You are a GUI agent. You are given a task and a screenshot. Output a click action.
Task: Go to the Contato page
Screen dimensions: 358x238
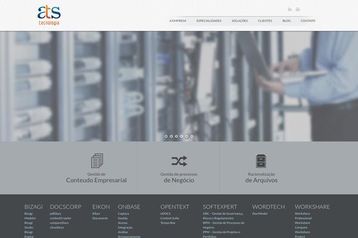(308, 21)
